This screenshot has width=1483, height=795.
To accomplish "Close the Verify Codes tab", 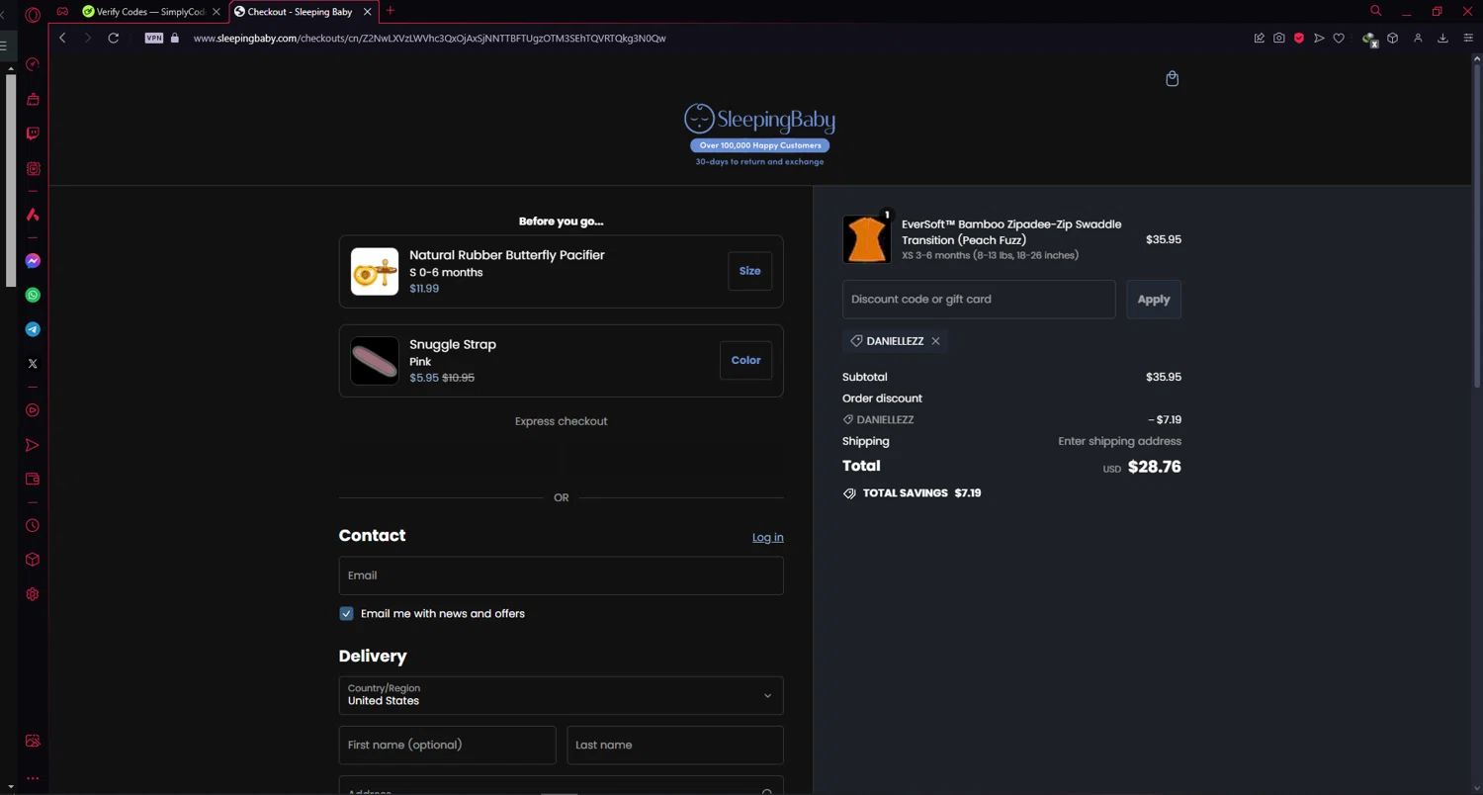I will [217, 12].
